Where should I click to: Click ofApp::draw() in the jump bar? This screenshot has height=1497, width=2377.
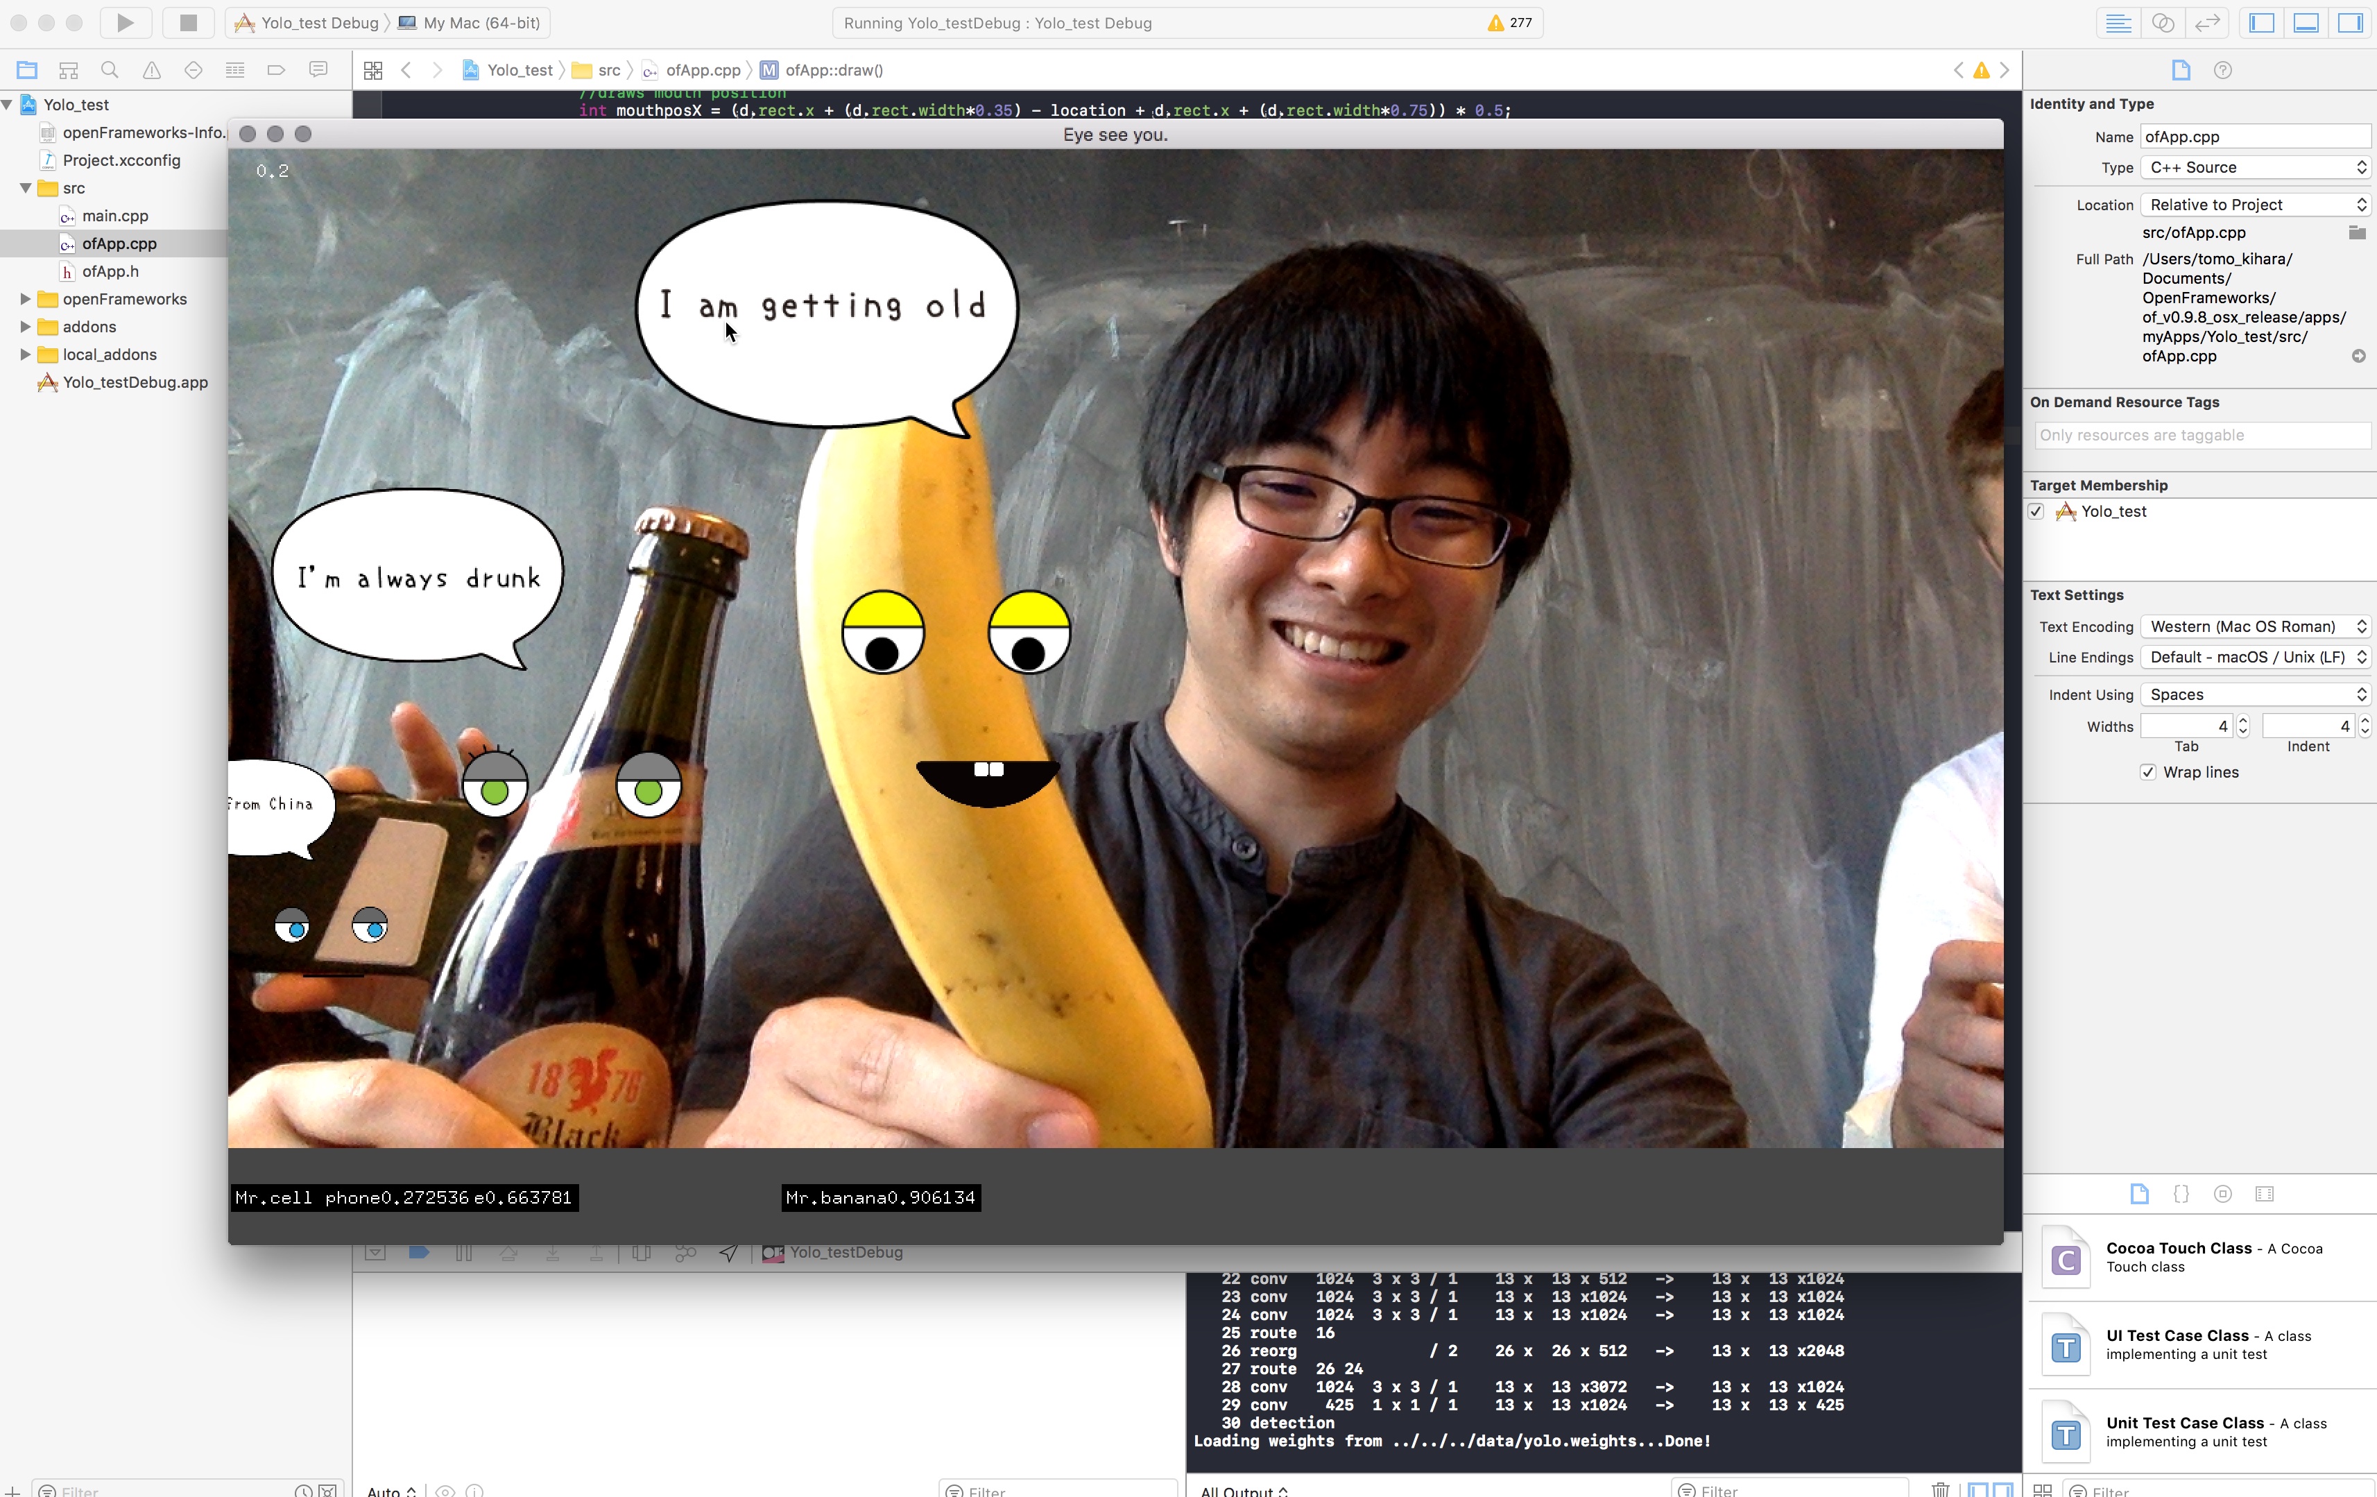(821, 70)
